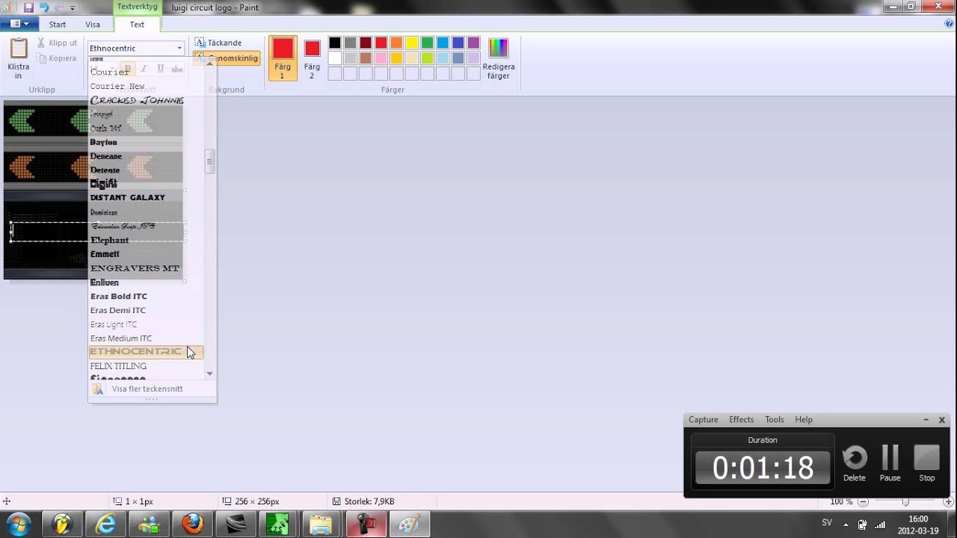Switch to the Visa ribbon tab

[x=93, y=25]
